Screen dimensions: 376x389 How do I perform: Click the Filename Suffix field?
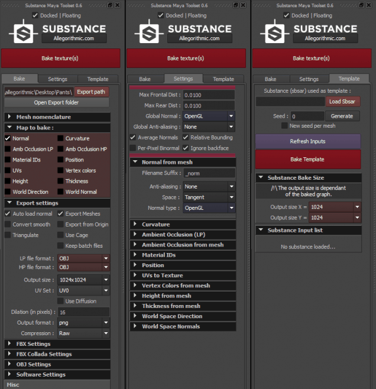click(209, 173)
